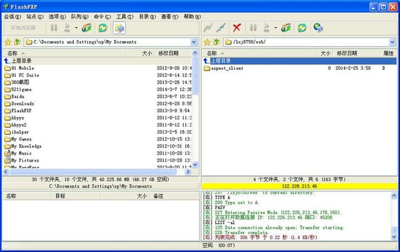Select the Downloads folder

[20, 104]
